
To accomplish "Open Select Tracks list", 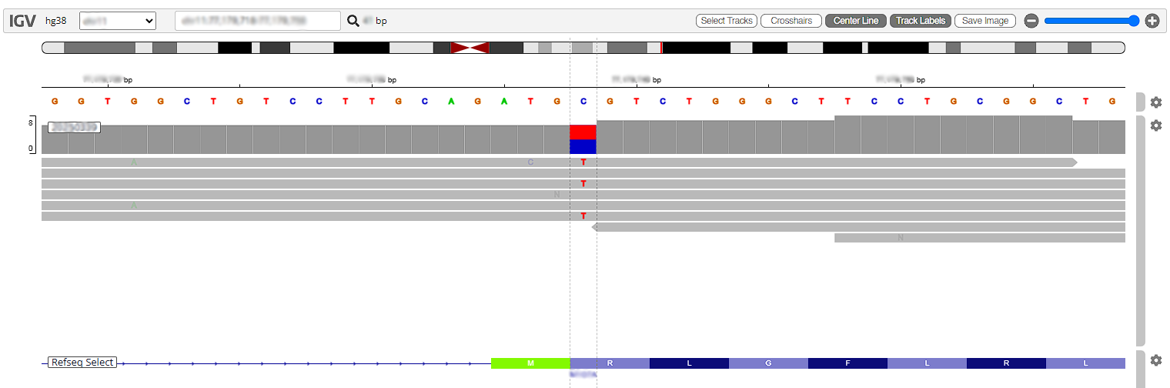I will tap(727, 21).
